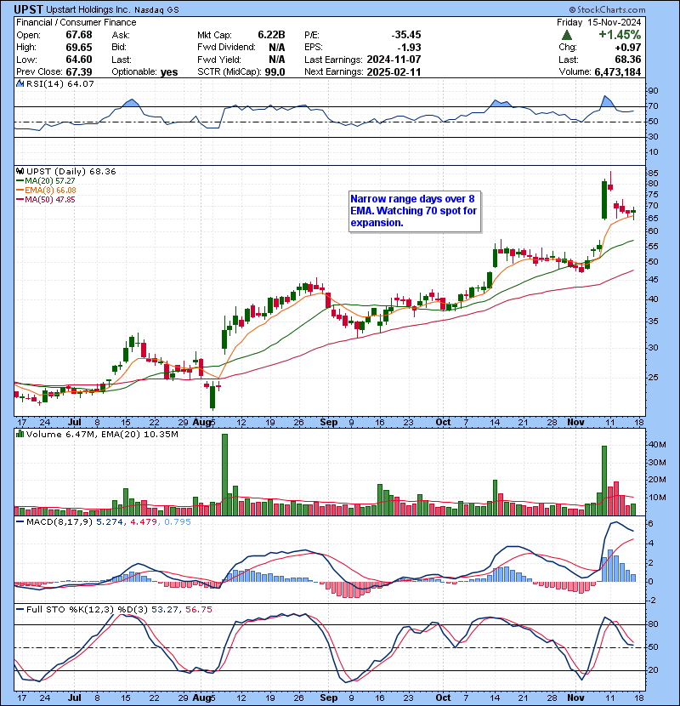Click the 40M volume axis label

pyautogui.click(x=657, y=444)
